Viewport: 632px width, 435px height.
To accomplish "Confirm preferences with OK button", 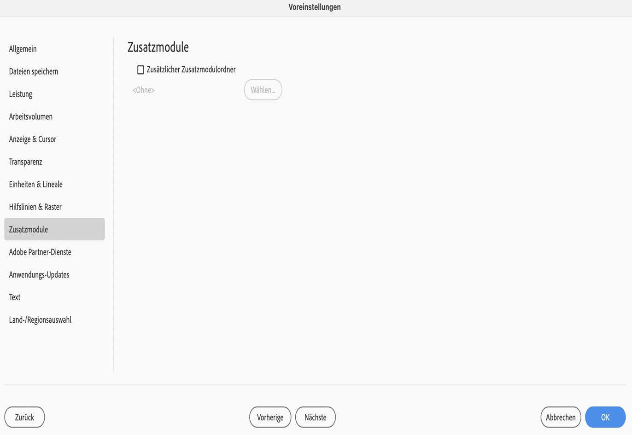I will tap(605, 417).
